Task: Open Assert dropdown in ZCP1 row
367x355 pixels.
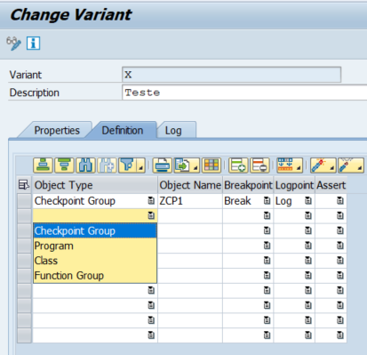Action: (340, 201)
